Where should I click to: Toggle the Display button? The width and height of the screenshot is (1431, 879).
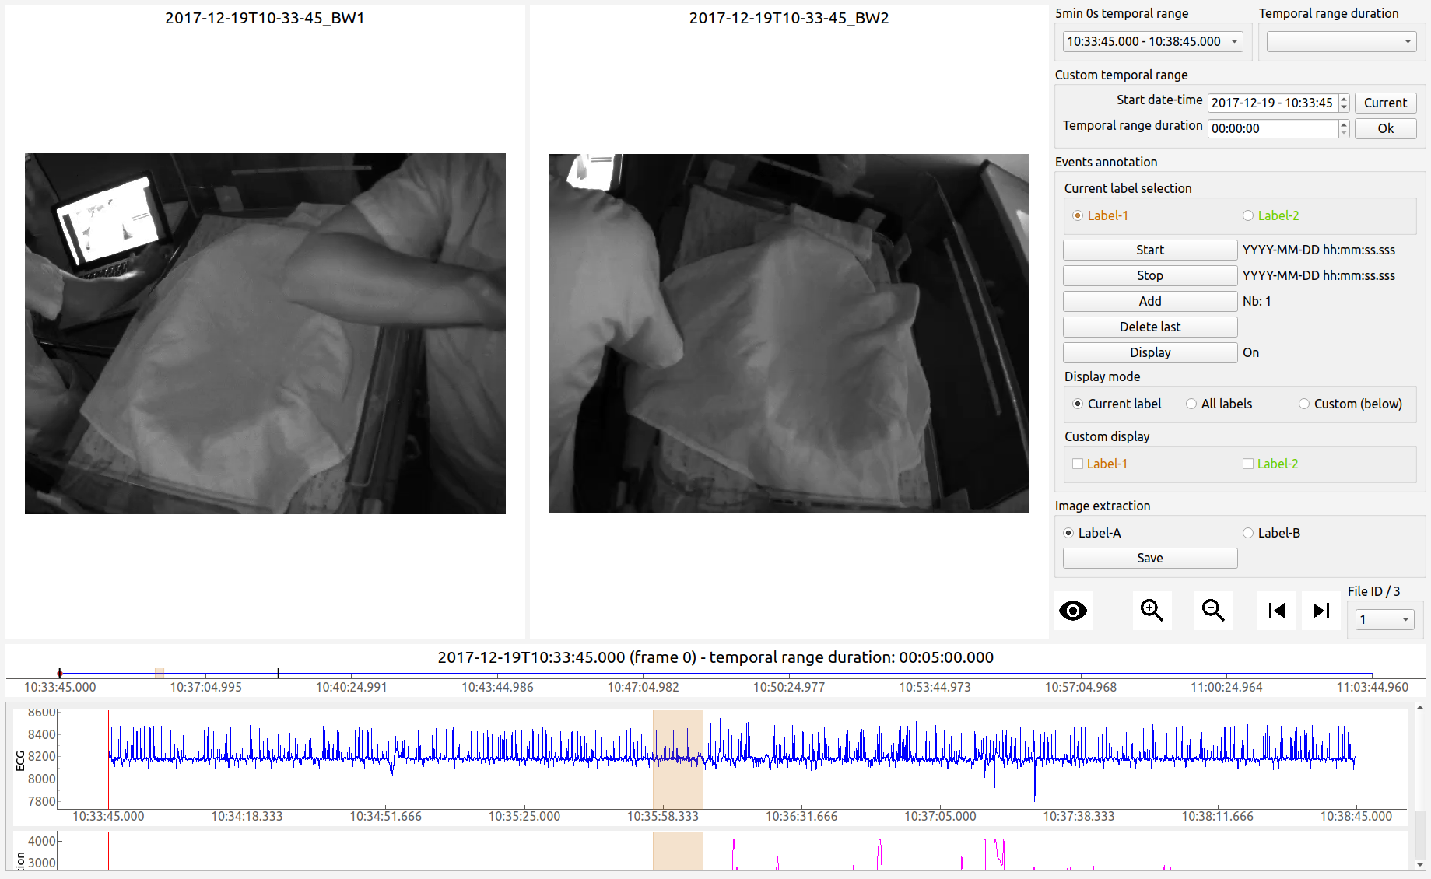coord(1150,352)
